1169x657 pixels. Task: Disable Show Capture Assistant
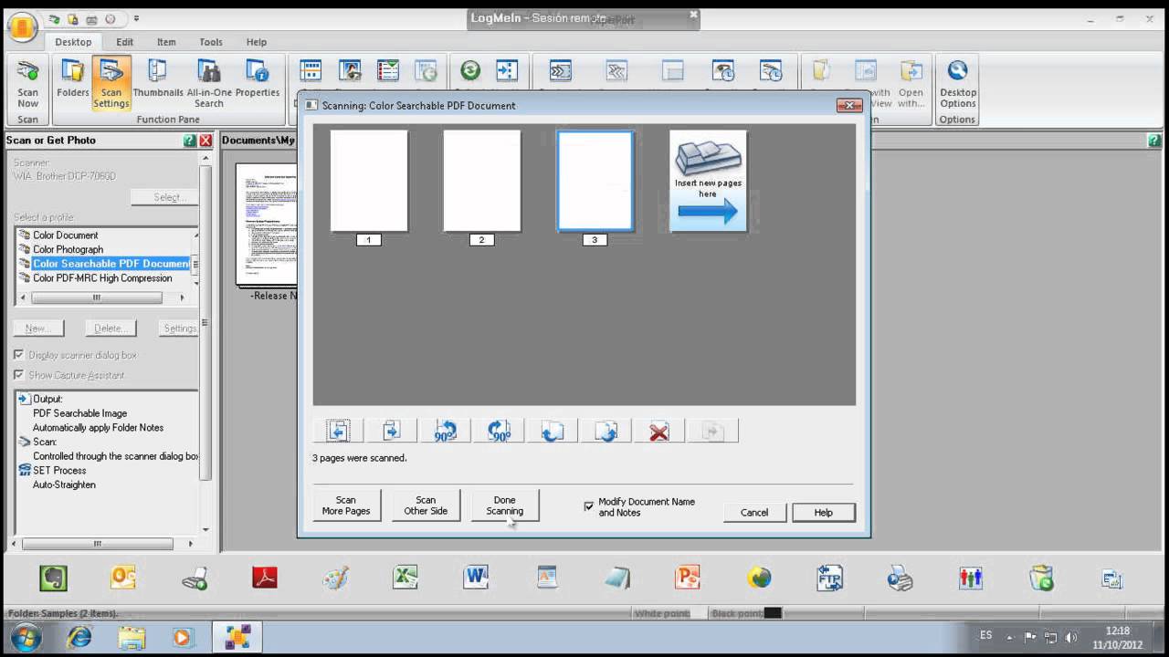click(18, 375)
